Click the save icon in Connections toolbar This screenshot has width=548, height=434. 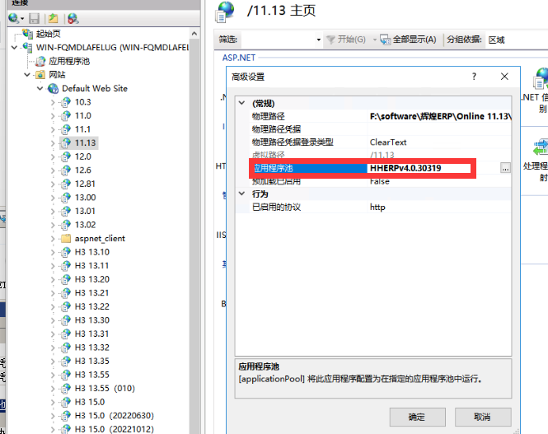[34, 18]
